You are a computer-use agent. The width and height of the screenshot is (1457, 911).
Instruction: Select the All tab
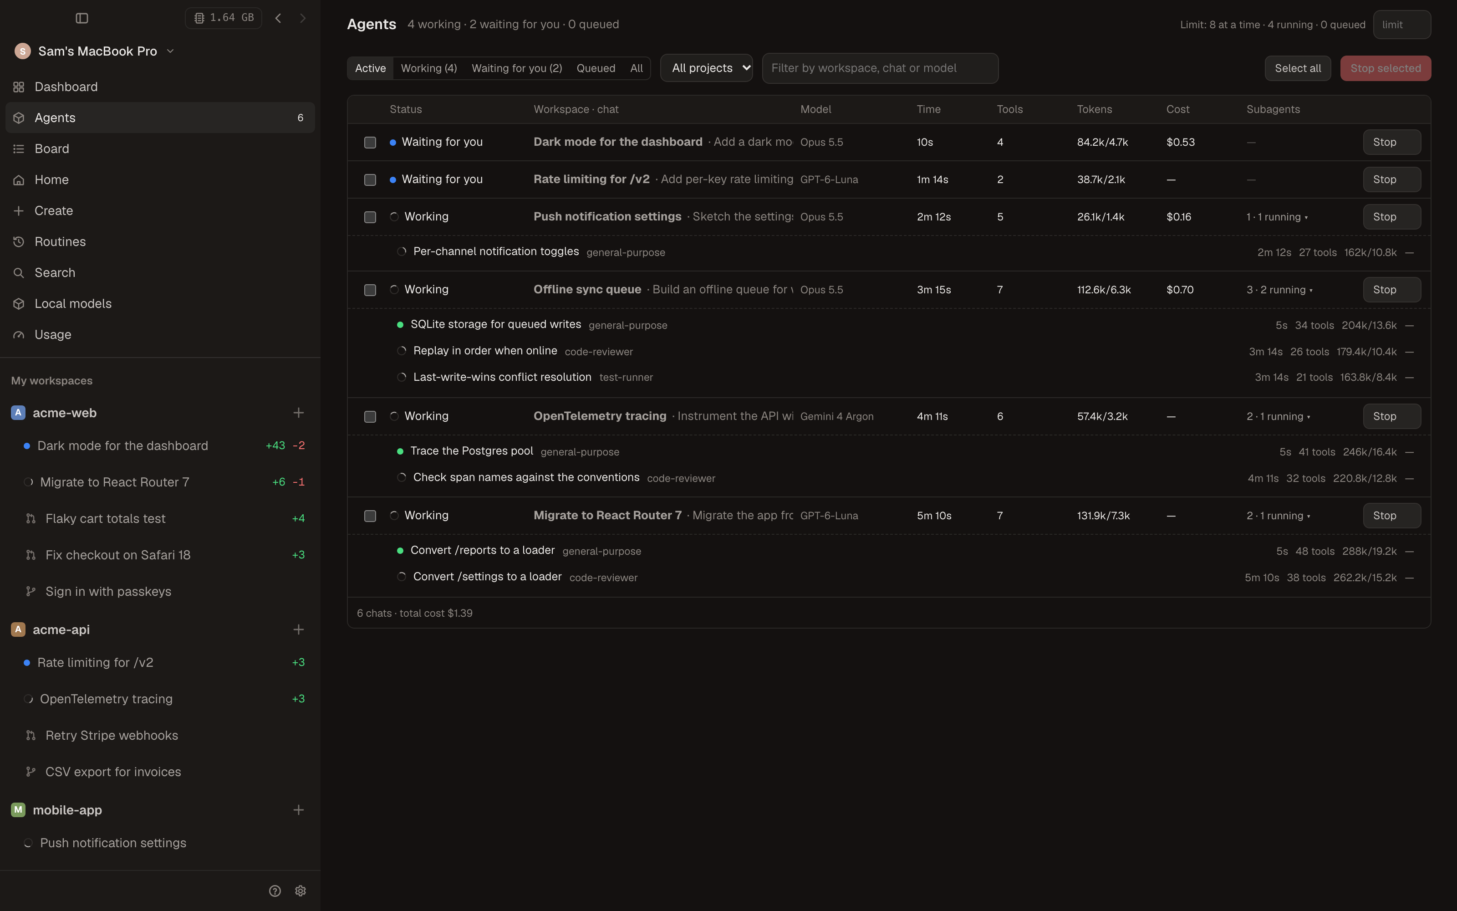click(x=637, y=68)
